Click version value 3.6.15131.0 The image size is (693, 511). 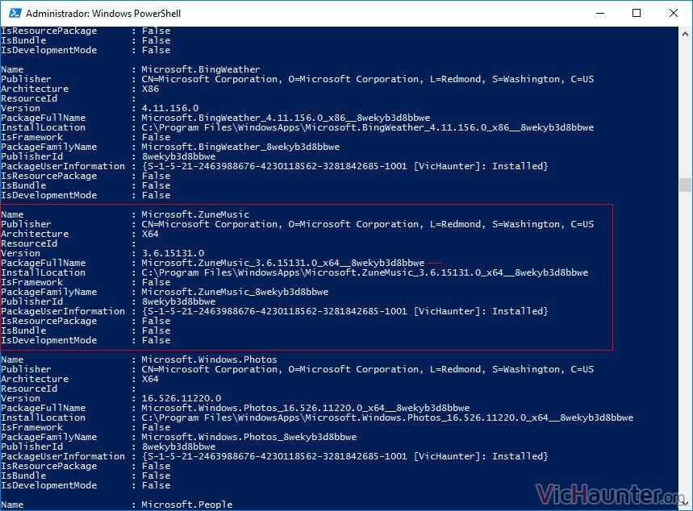tap(173, 254)
